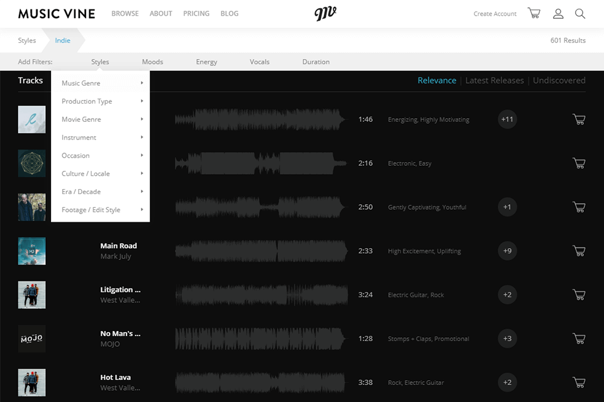Screen dimensions: 604x402
Task: Expand Occasion submenu
Action: click(101, 155)
